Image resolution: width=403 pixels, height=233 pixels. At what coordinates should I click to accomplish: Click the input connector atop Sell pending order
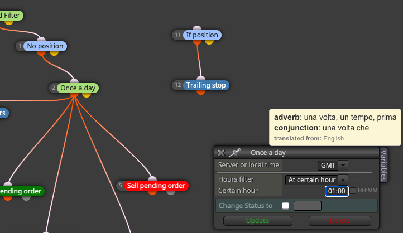click(x=152, y=179)
